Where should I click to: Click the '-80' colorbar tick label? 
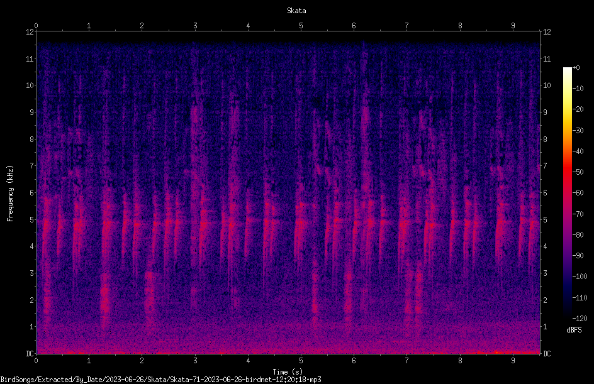(x=578, y=235)
